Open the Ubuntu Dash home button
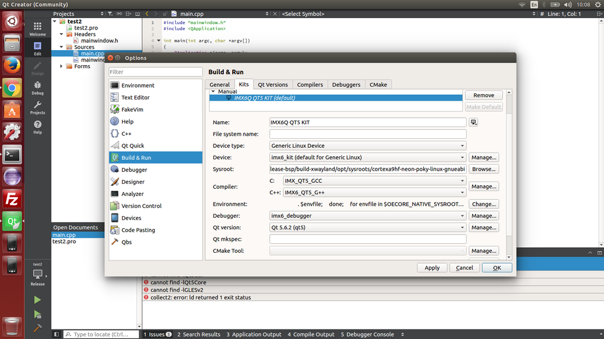The image size is (604, 339). coord(12,21)
